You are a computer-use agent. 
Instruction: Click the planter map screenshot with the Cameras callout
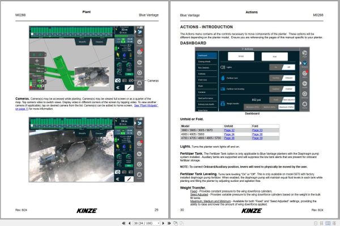[x=87, y=58]
